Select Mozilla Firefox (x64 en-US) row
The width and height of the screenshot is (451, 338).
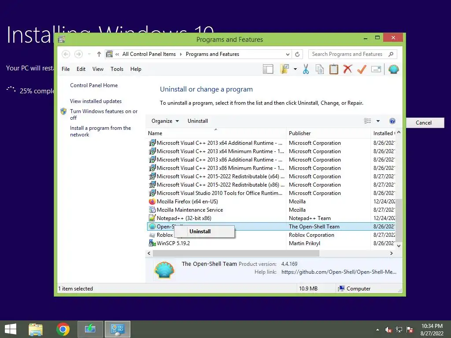click(271, 202)
